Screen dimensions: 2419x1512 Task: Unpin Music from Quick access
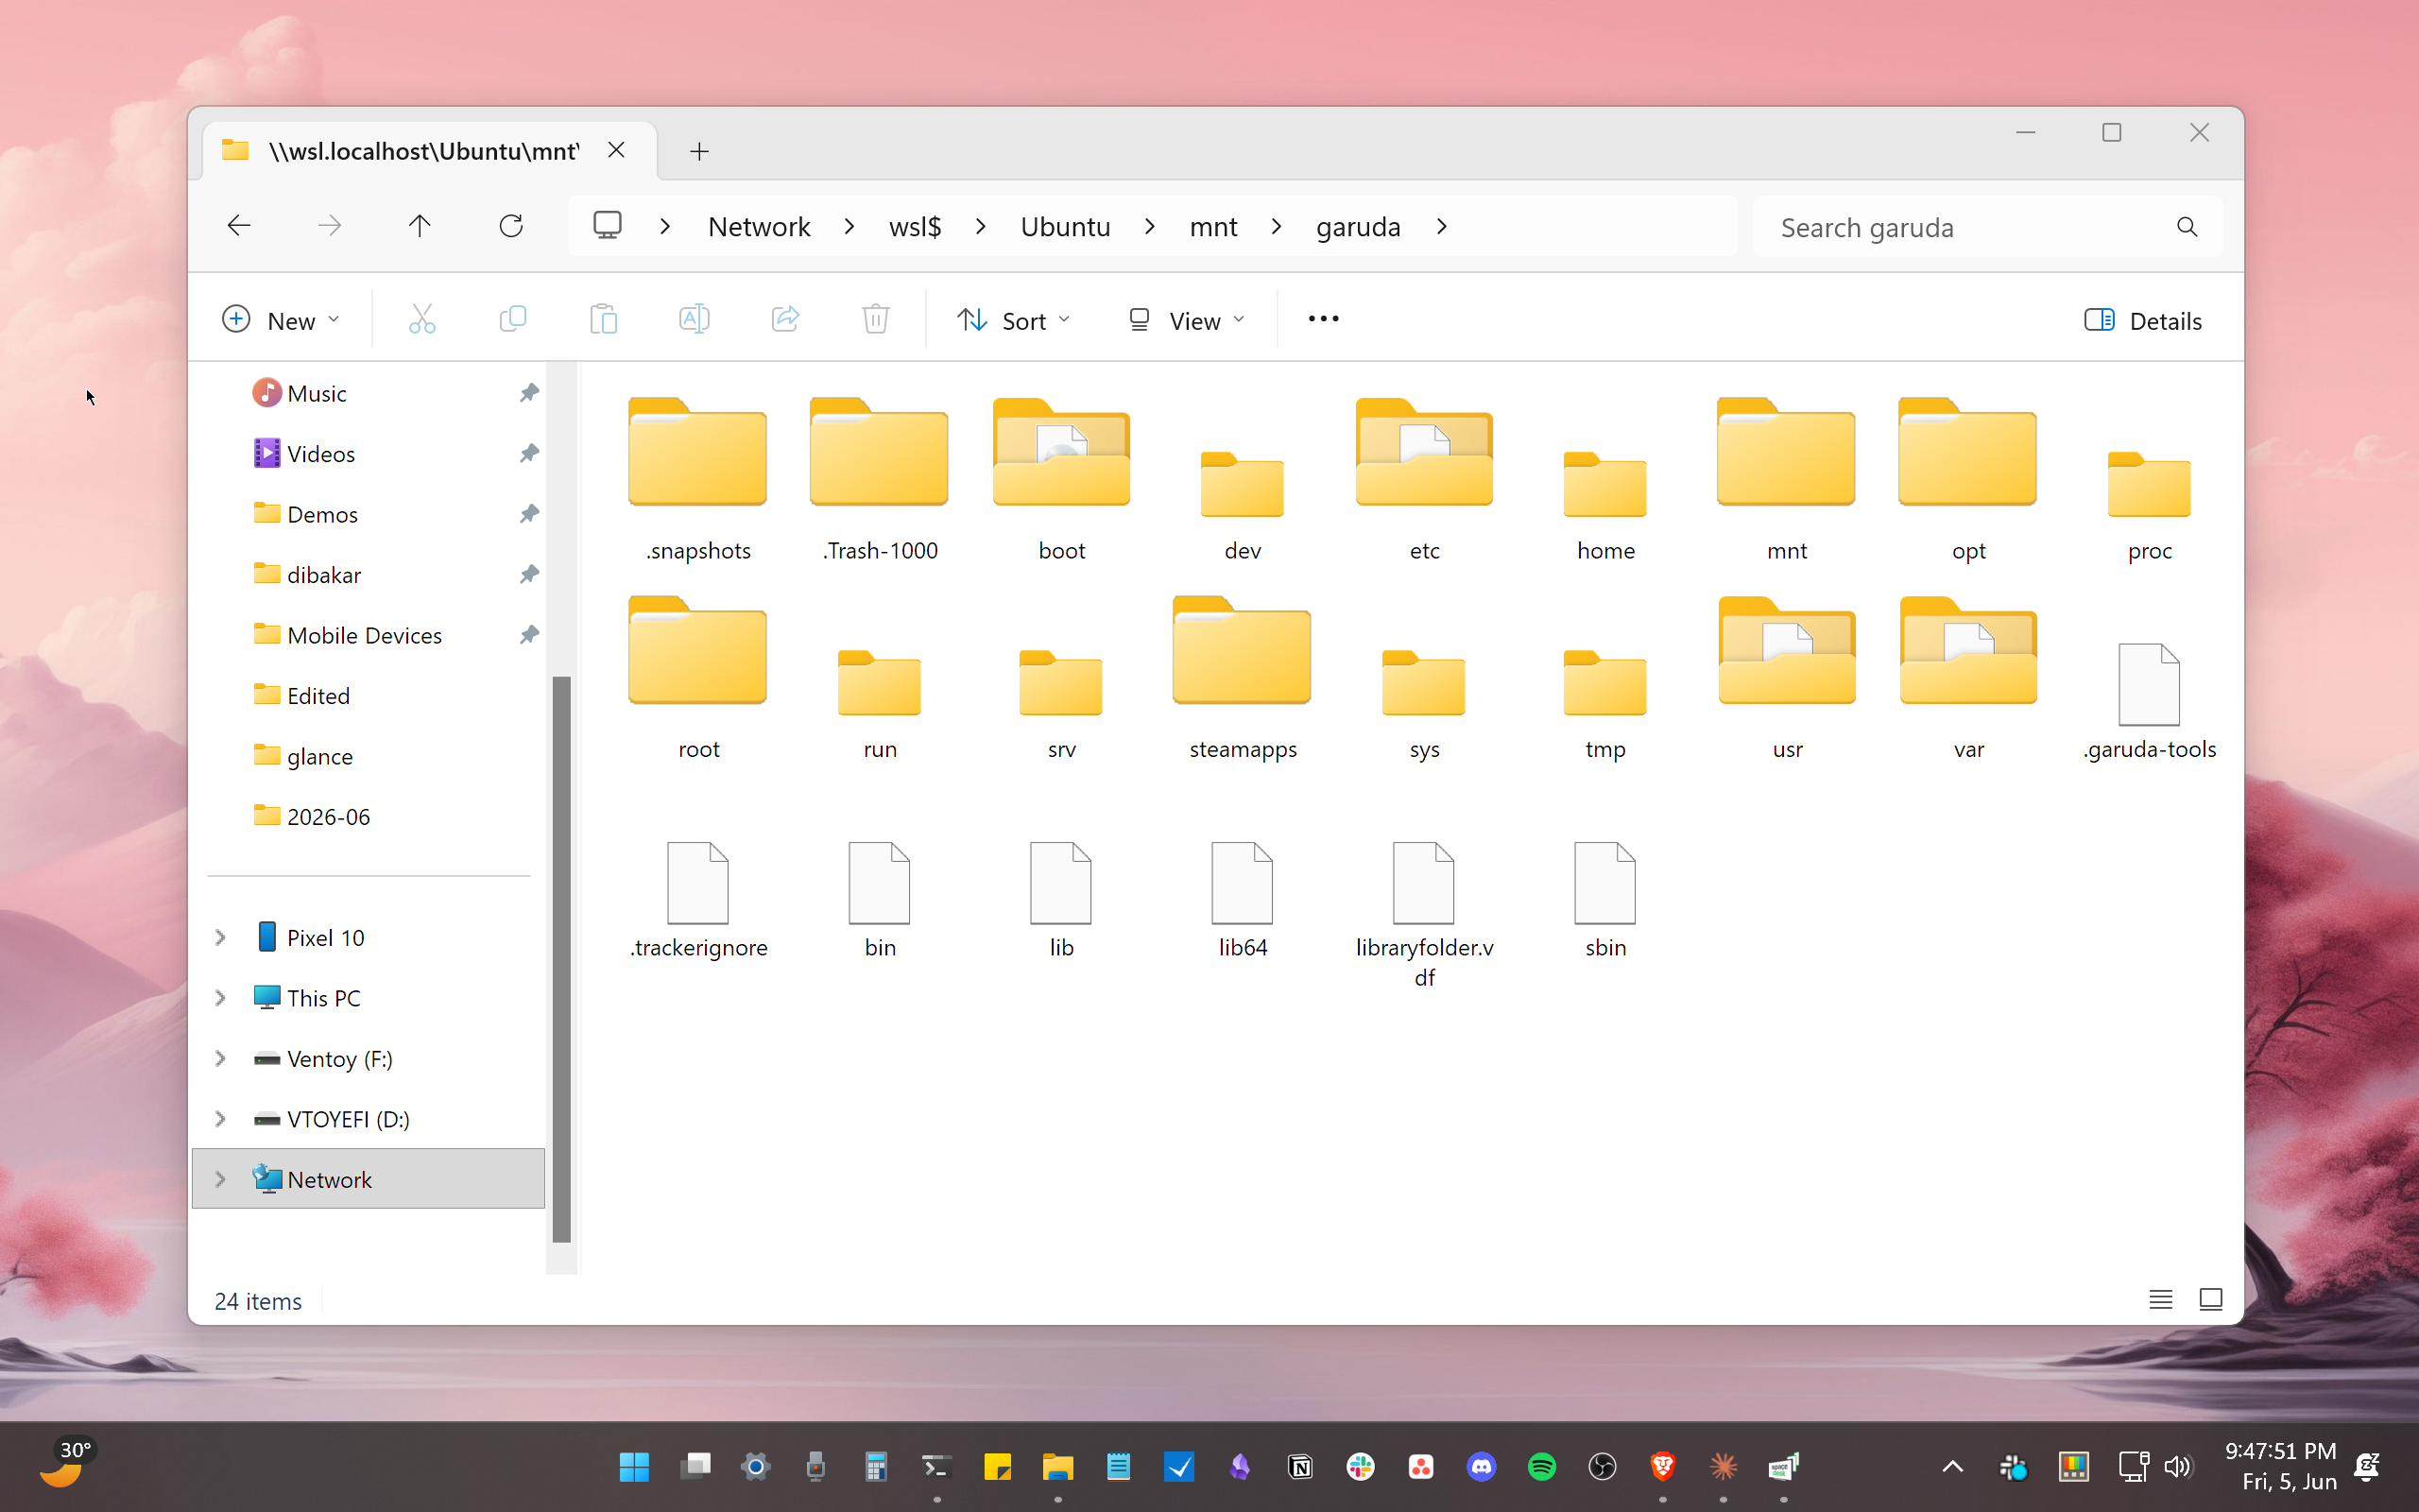[x=529, y=393]
